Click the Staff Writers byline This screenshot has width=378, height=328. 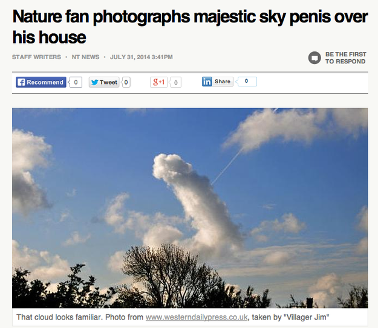point(36,57)
